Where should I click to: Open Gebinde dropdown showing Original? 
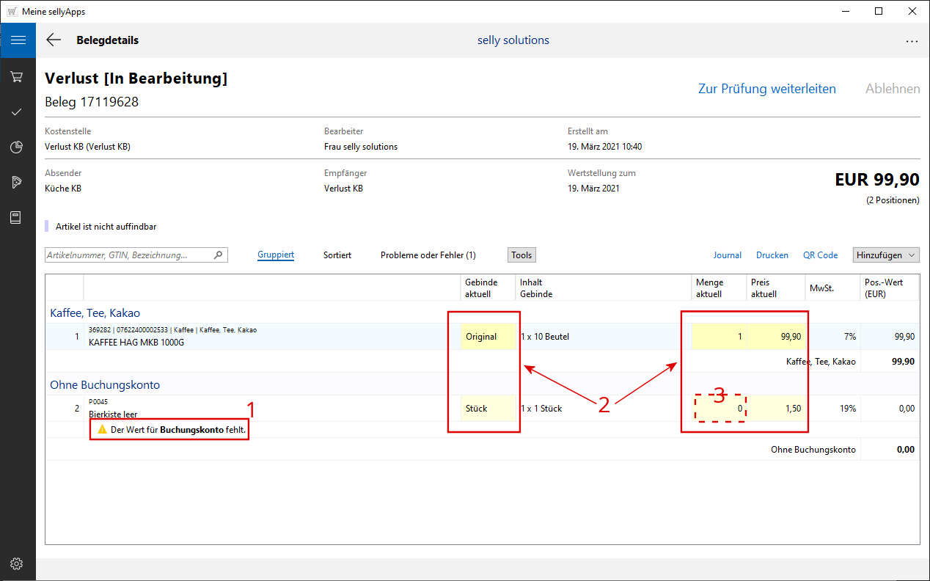click(x=488, y=337)
